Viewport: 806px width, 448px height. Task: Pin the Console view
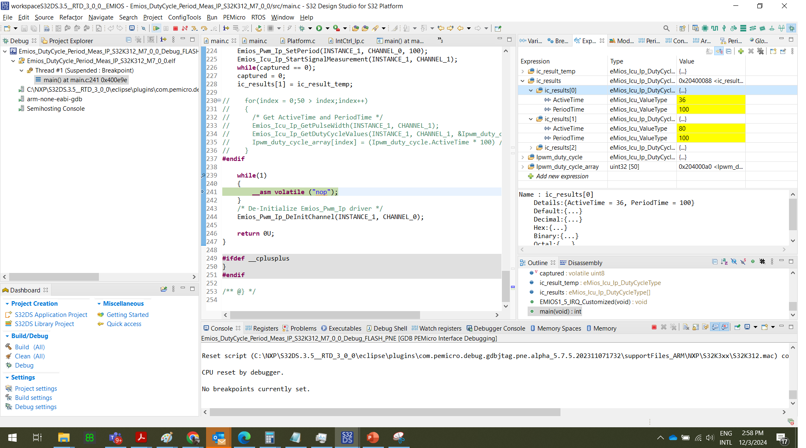point(737,327)
